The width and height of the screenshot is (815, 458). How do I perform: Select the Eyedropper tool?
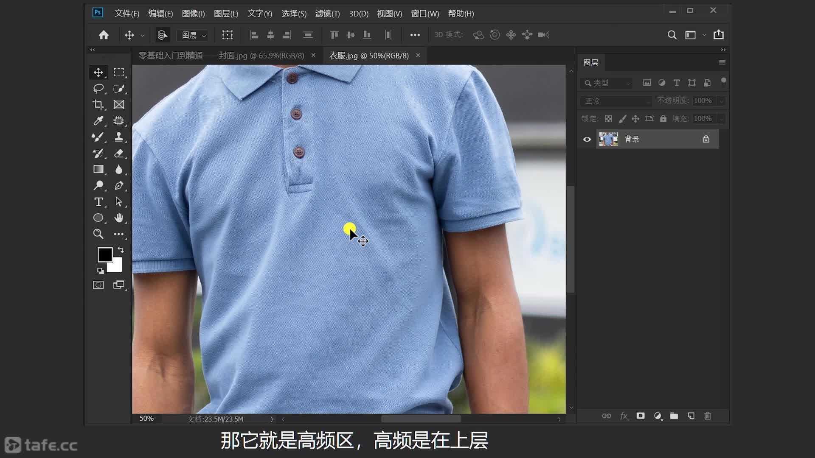click(98, 121)
